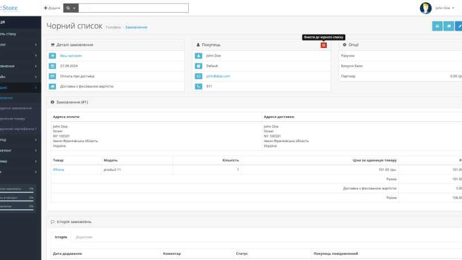Expand the Доповнення (…овнення) sidebar chevron

click(36, 66)
